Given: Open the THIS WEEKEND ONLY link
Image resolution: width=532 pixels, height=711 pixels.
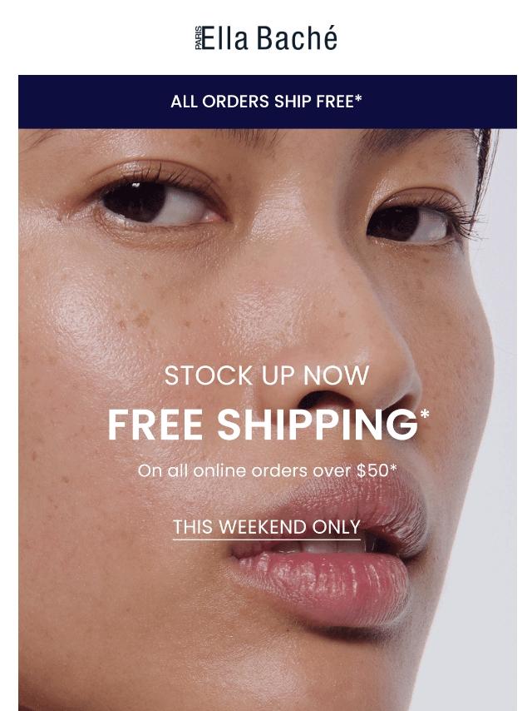Looking at the screenshot, I should point(266,527).
